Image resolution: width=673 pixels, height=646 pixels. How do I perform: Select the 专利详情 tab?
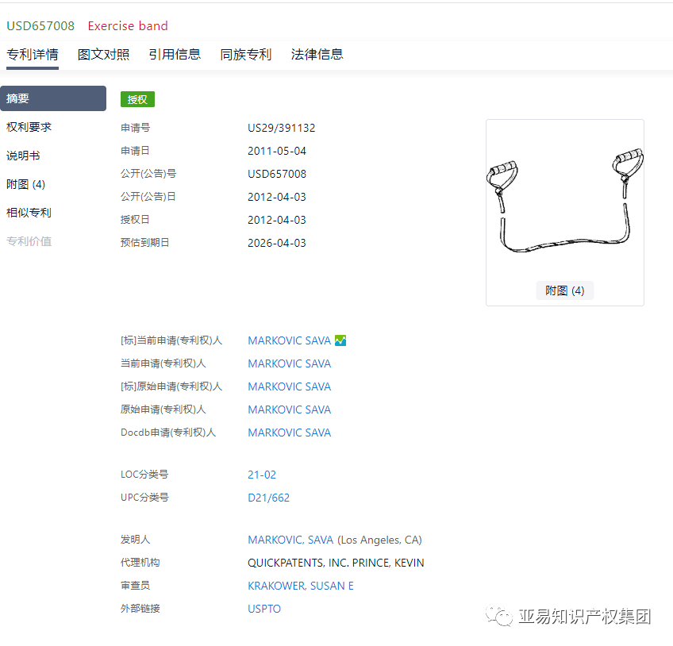click(33, 55)
